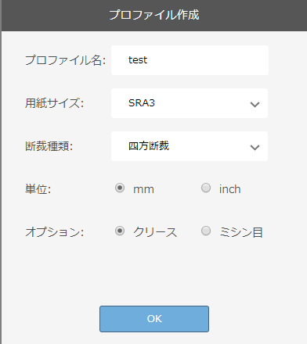This screenshot has width=307, height=344.
Task: Click the ミシン目 text label
Action: click(241, 232)
